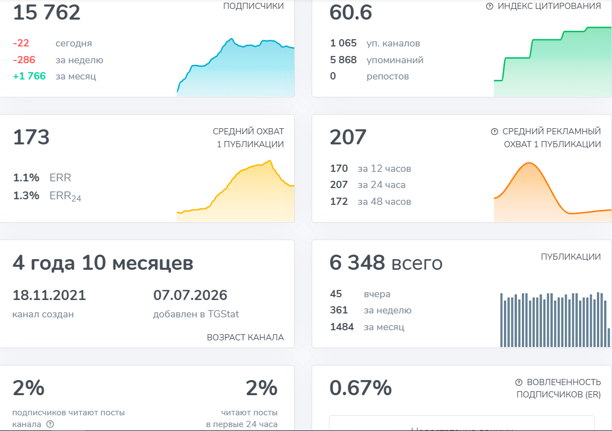Click the ВОЗРАСТ КАНАЛА card label

pyautogui.click(x=245, y=338)
